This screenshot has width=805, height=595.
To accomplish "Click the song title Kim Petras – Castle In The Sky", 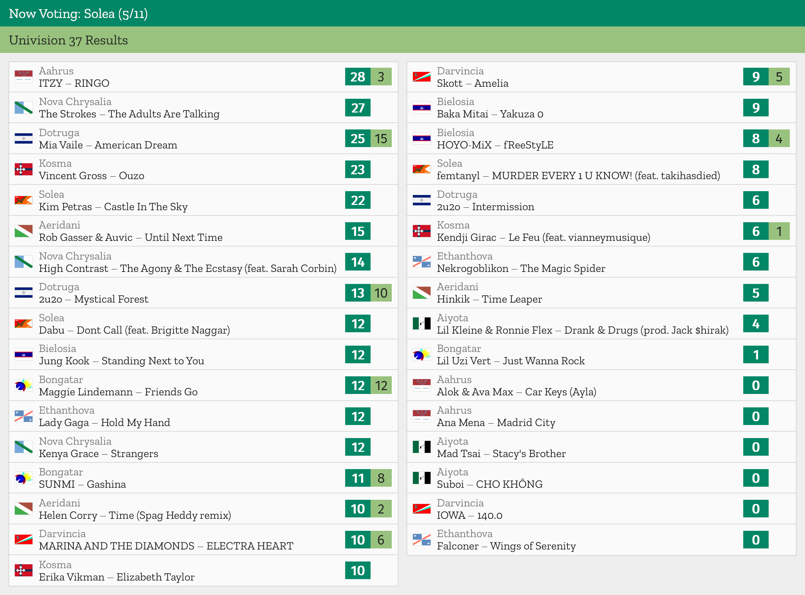I will click(x=113, y=207).
